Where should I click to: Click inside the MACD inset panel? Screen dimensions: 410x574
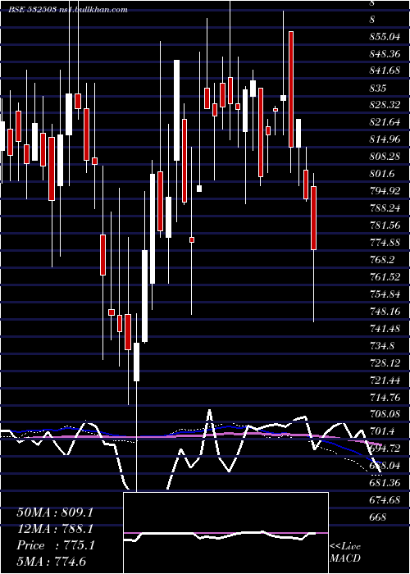[225, 533]
